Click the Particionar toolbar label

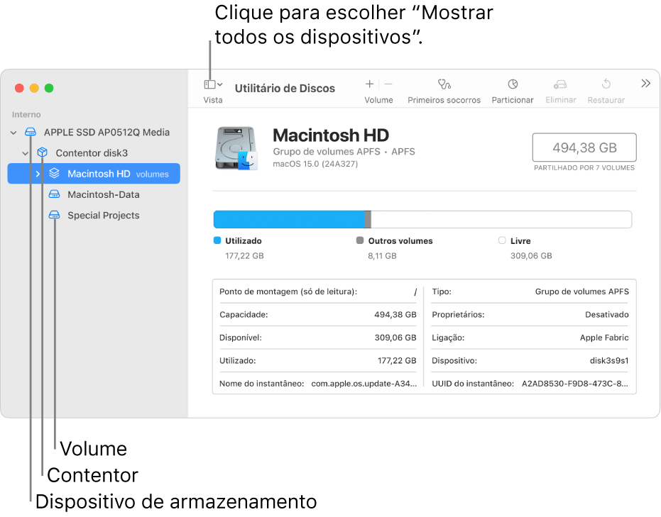tap(513, 100)
